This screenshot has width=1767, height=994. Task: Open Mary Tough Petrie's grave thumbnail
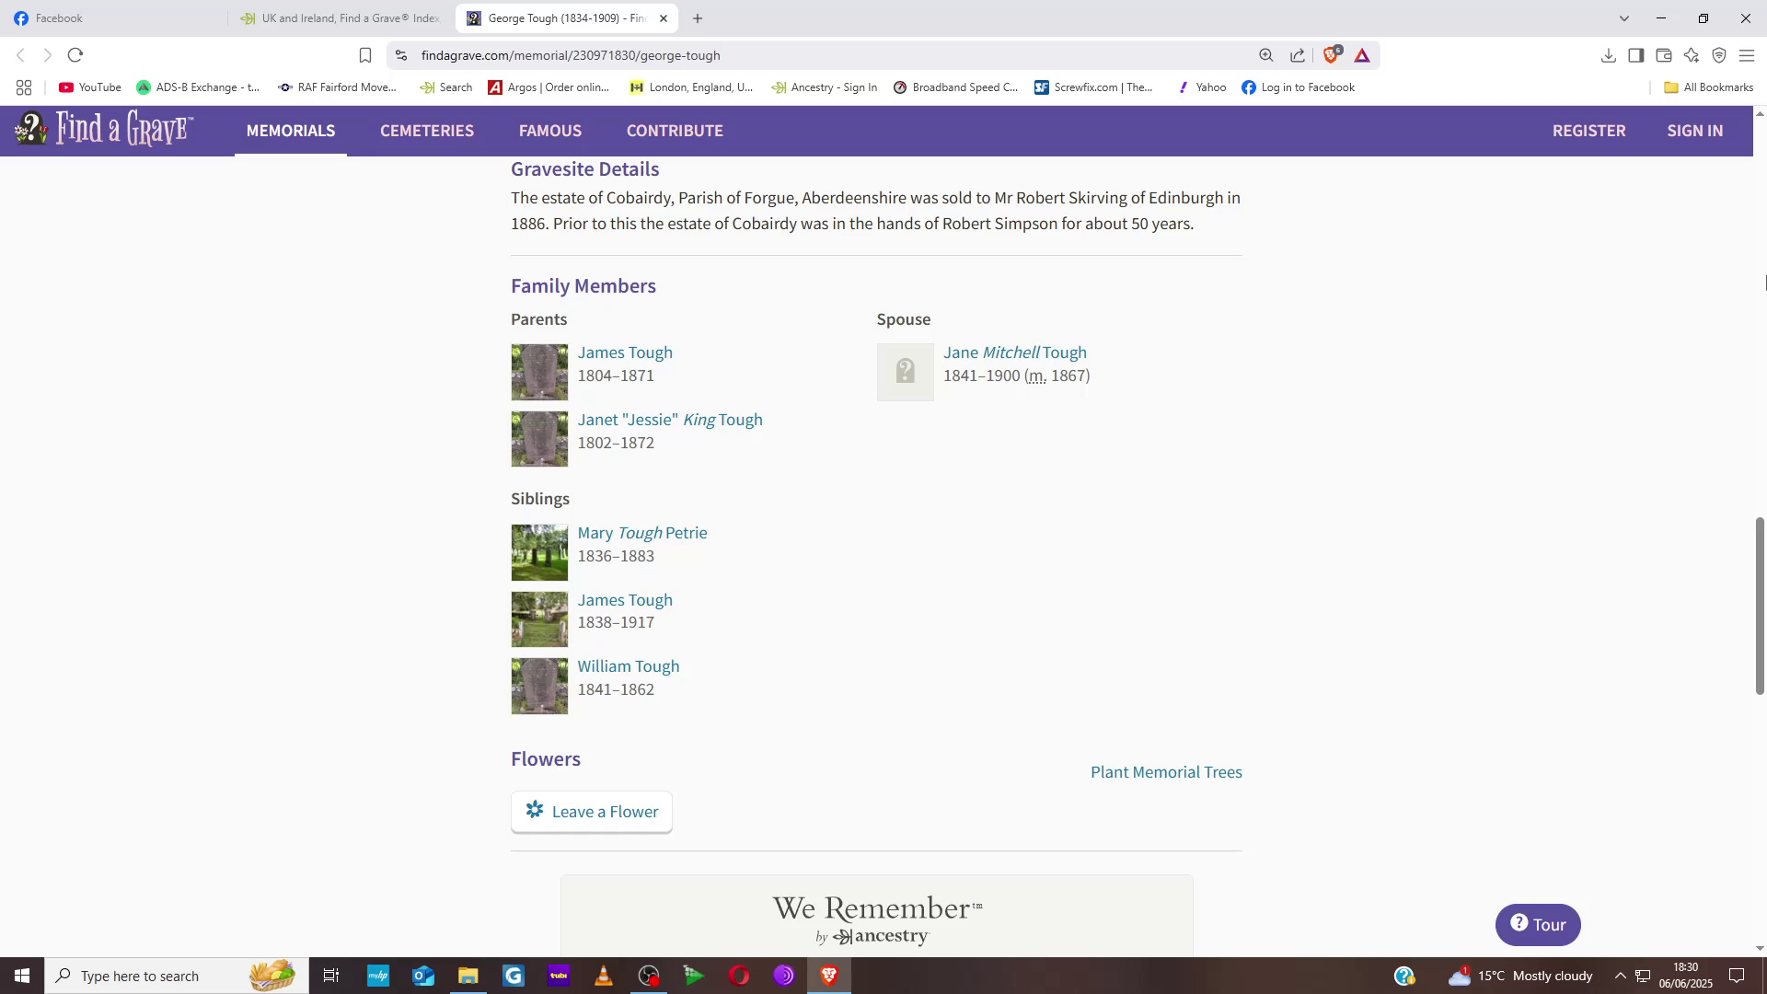(539, 552)
